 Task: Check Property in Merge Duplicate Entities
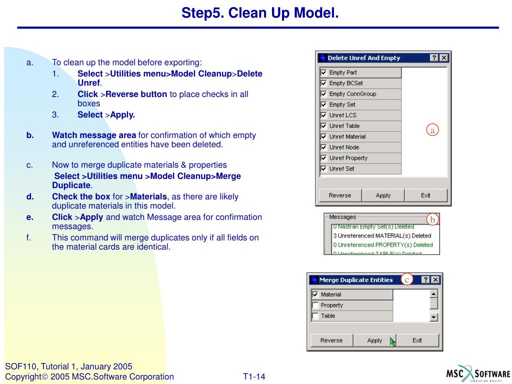315,305
